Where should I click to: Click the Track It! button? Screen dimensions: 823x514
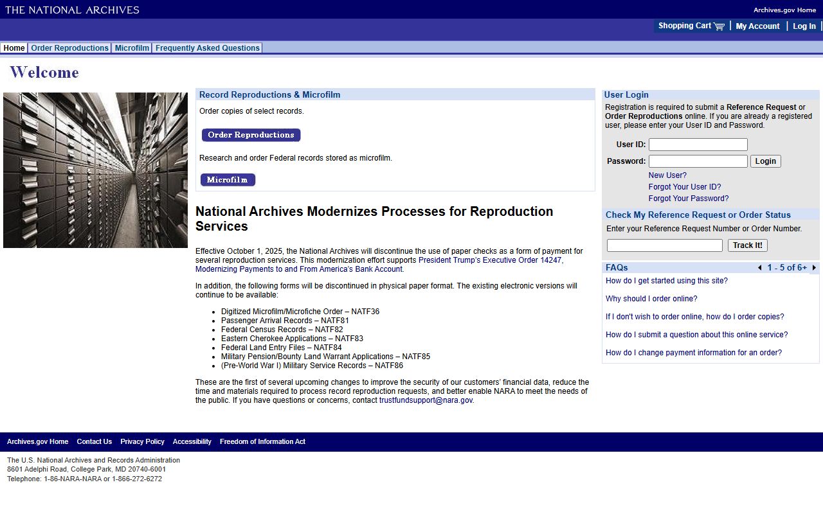[x=747, y=245]
